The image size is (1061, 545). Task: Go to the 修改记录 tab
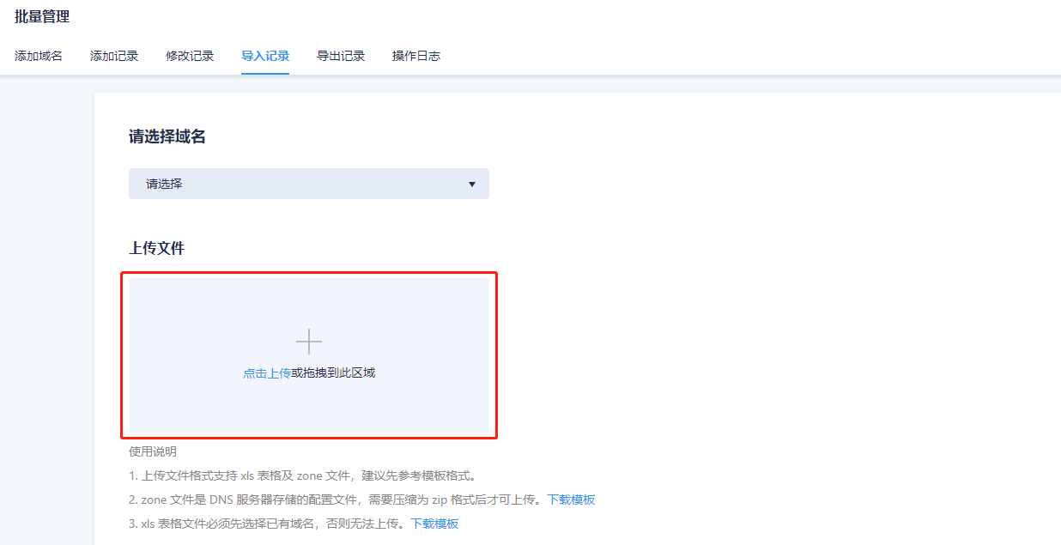(190, 56)
